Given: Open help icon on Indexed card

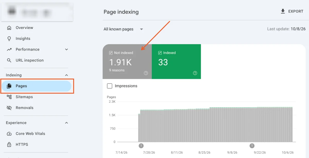Looking at the screenshot, I should coord(195,73).
